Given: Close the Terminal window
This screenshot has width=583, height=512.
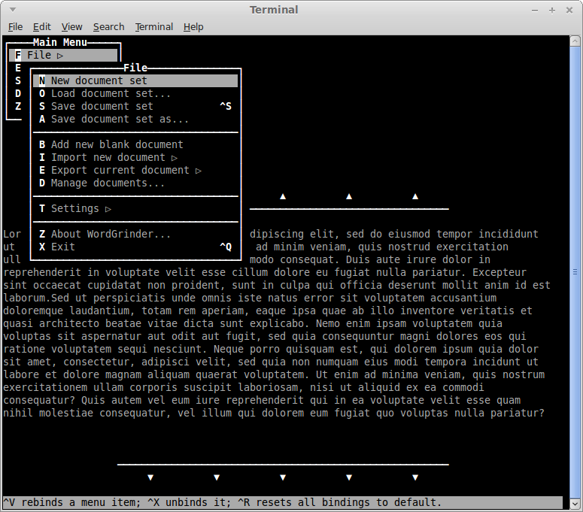Looking at the screenshot, I should (x=569, y=10).
